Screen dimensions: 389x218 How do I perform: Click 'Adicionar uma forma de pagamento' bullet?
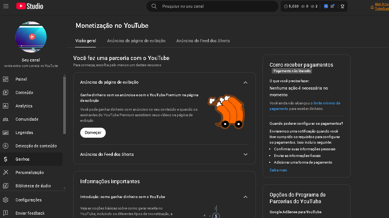(x=303, y=162)
